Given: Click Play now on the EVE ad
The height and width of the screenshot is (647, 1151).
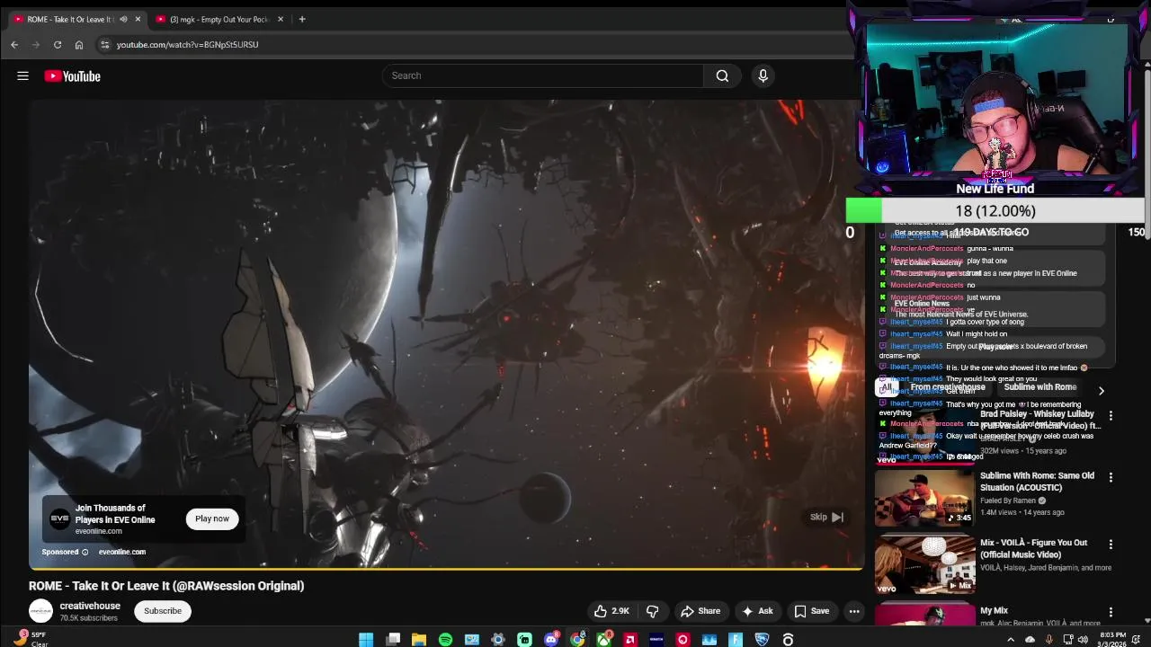Looking at the screenshot, I should pyautogui.click(x=212, y=518).
